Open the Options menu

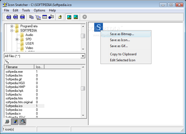coord(39,10)
